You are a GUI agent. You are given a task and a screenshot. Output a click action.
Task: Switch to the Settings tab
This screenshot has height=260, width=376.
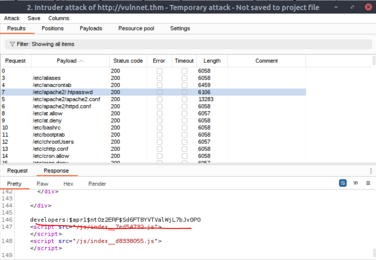180,28
